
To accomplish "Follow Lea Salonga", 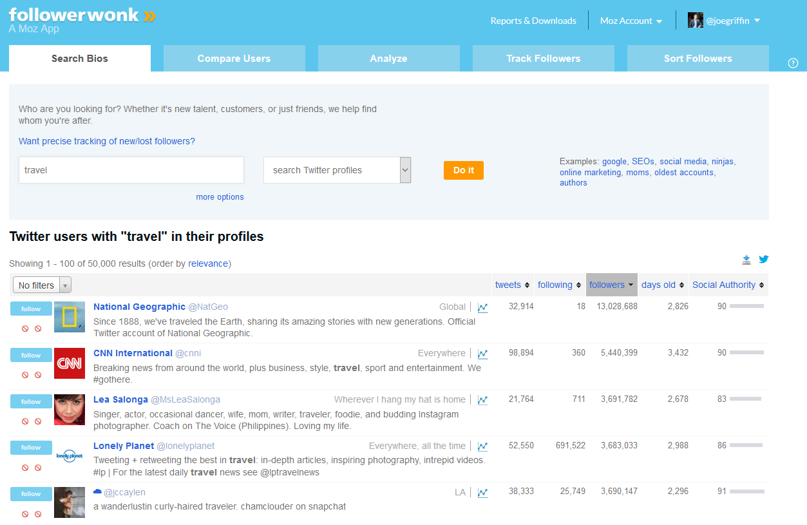I will (x=31, y=402).
